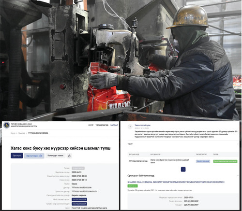The height and width of the screenshot is (211, 242).
Task: Expand the ТЭЗҮ section chevron
Action: click(238, 144)
